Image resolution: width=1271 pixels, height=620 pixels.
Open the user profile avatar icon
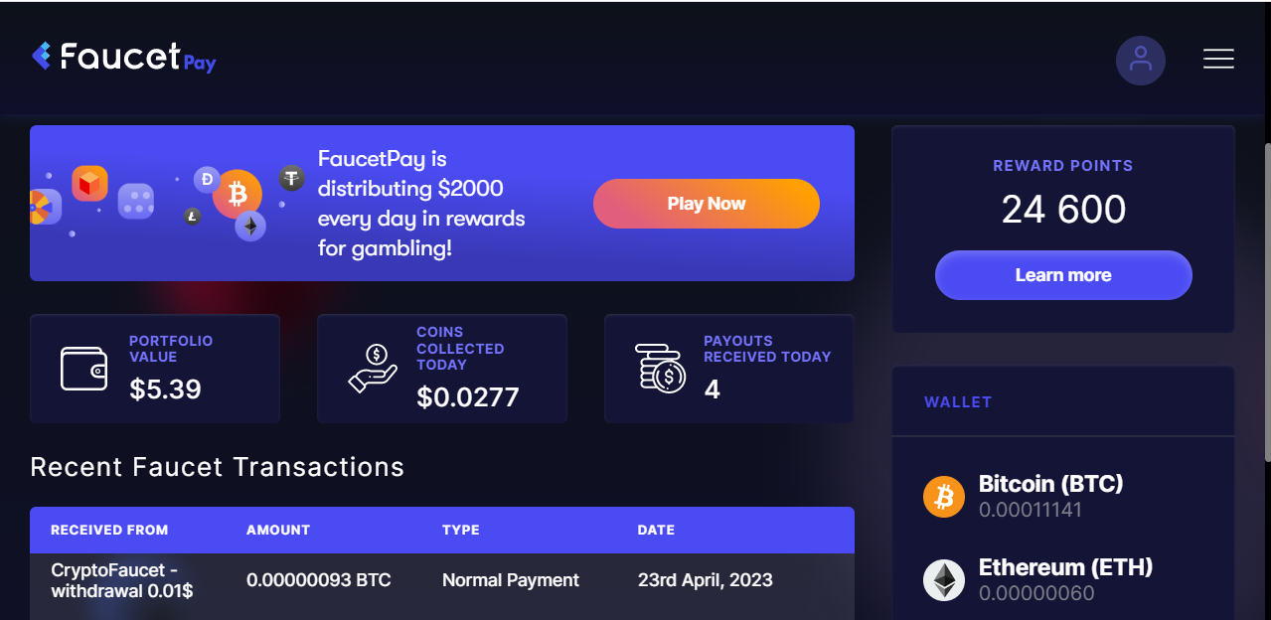pos(1140,60)
